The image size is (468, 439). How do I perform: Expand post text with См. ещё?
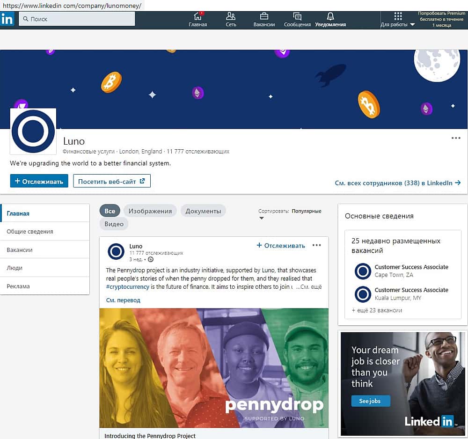tap(309, 286)
